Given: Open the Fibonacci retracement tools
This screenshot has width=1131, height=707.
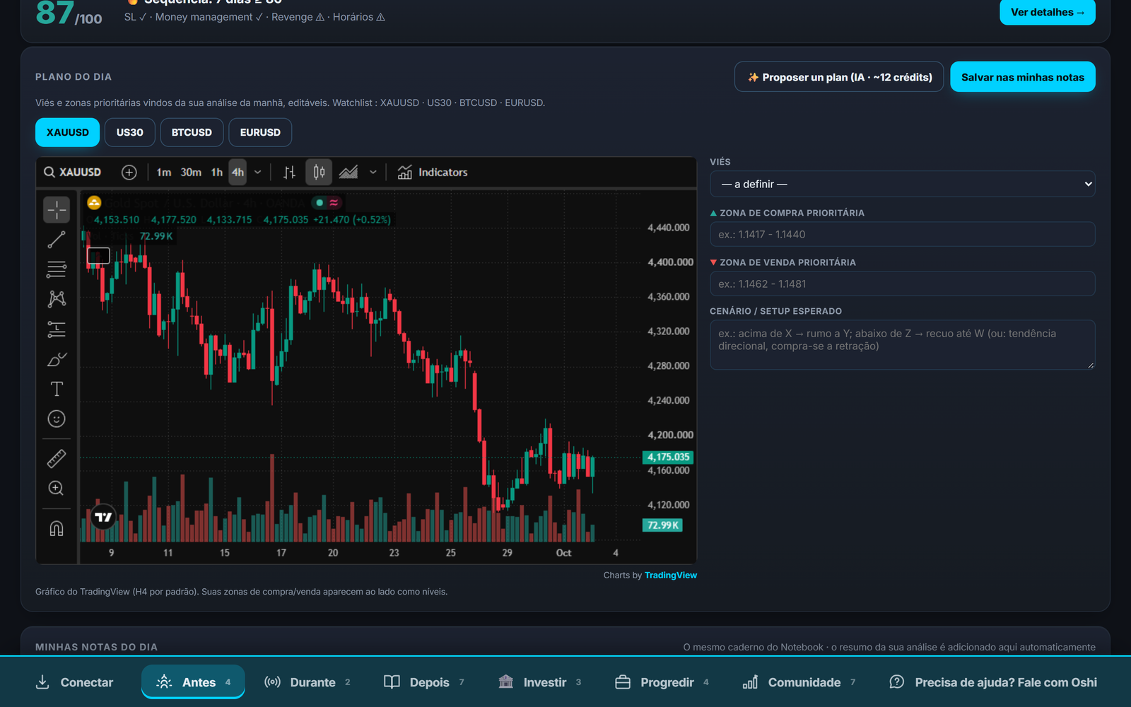Looking at the screenshot, I should tap(57, 269).
